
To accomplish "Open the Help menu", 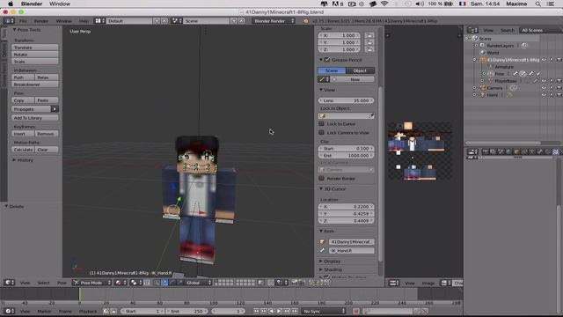I will (x=84, y=21).
